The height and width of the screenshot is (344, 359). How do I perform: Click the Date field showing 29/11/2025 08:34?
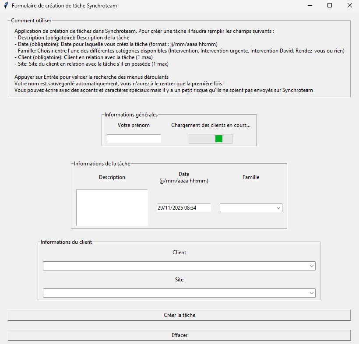[183, 207]
